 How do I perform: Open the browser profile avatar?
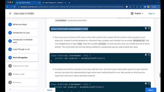coord(148,7)
